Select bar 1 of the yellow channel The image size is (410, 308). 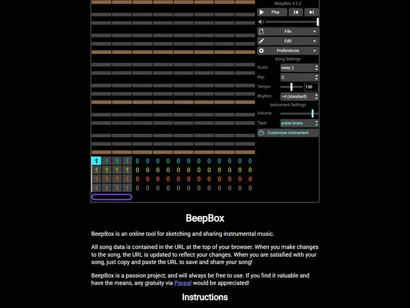pos(96,170)
